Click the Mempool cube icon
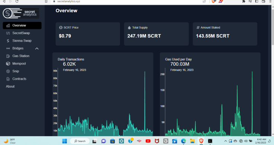The image size is (274, 145). (8, 64)
